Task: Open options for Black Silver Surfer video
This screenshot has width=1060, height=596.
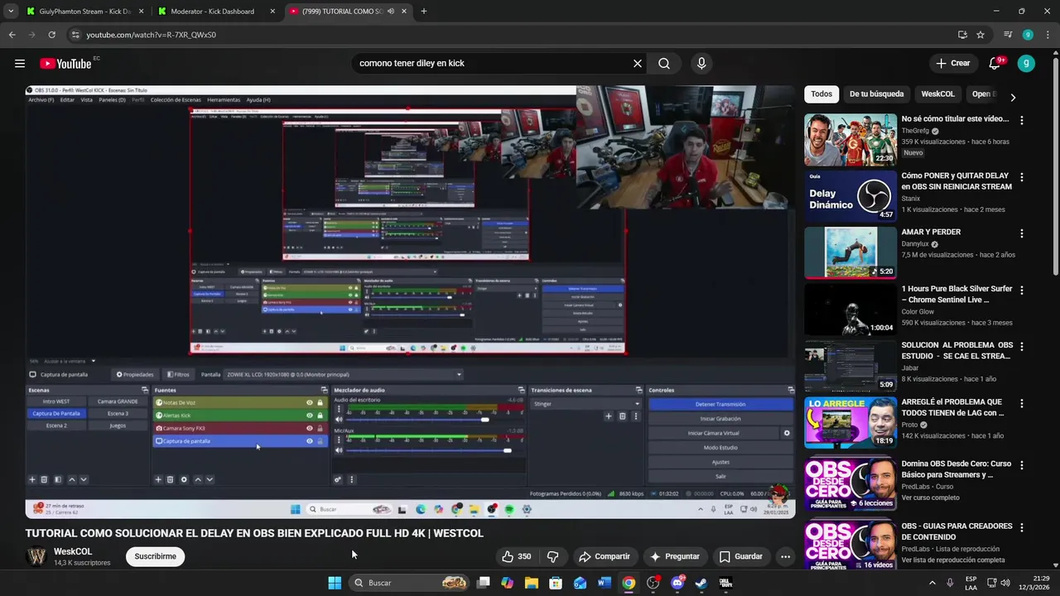Action: [x=1021, y=291]
